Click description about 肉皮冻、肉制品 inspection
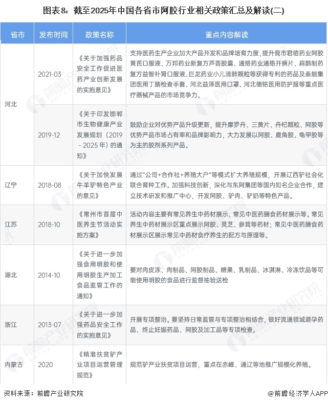This screenshot has height=404, width=328. pyautogui.click(x=226, y=275)
